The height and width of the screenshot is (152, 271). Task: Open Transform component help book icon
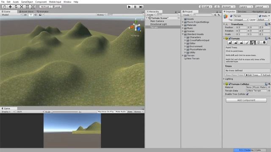[266, 24]
